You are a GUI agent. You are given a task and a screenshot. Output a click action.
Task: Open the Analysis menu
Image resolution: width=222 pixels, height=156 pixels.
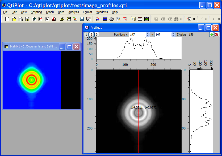[x=73, y=12]
